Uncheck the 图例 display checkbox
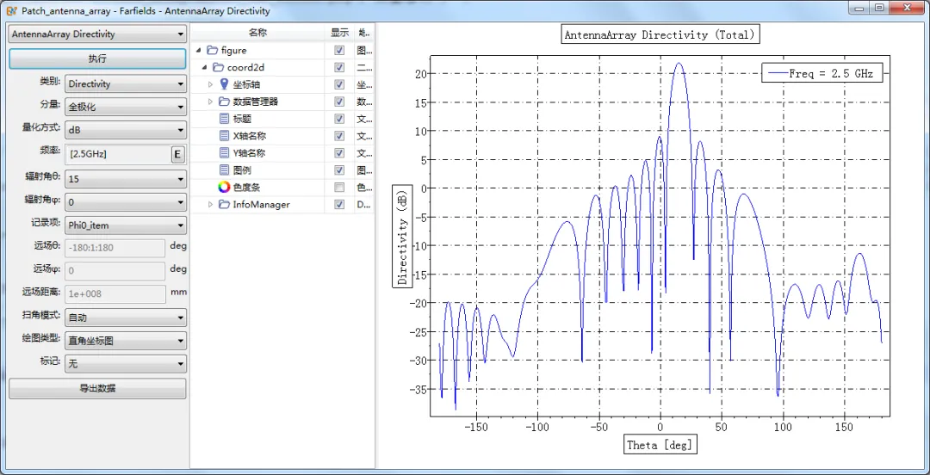 (339, 170)
